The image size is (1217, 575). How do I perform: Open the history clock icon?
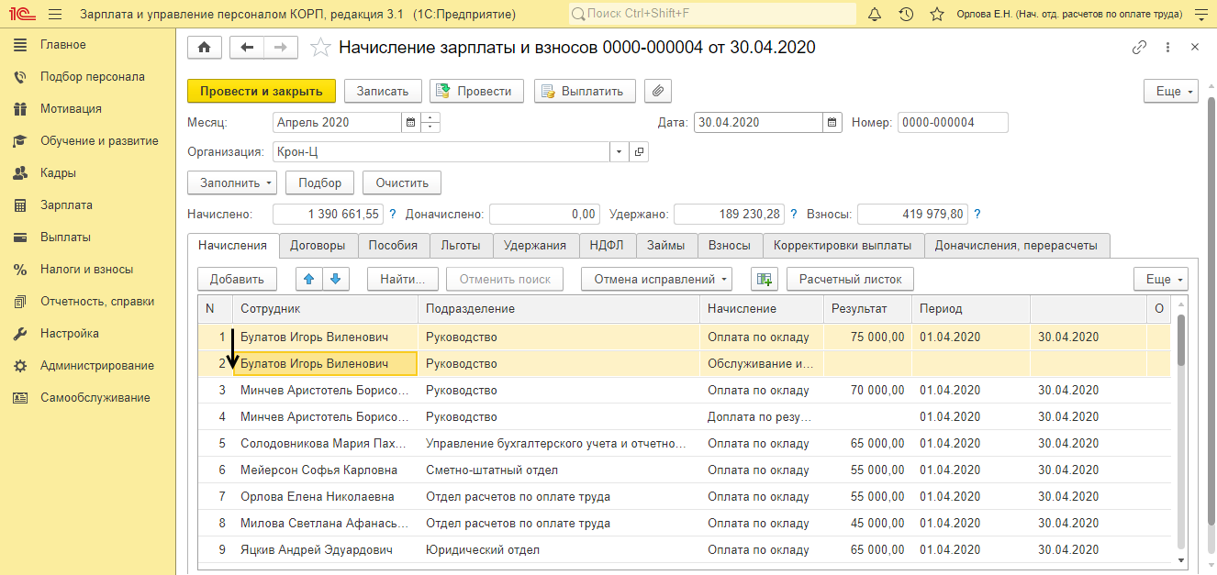point(906,15)
